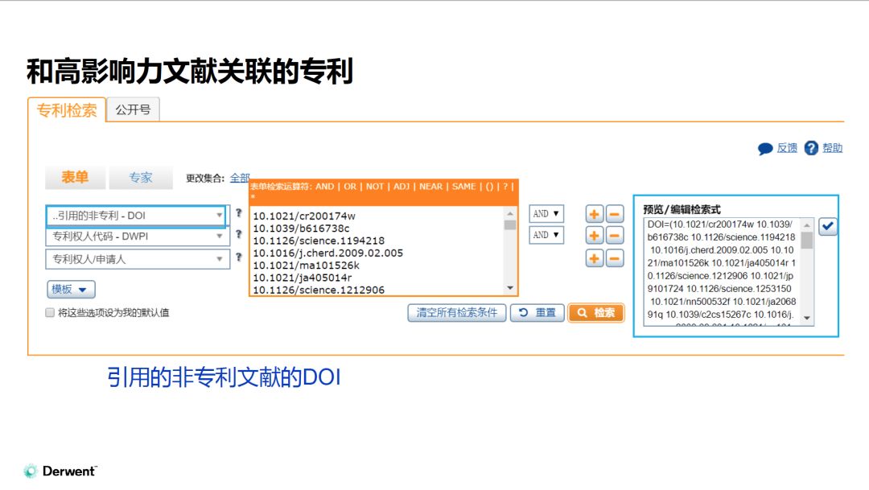Viewport: 869px width, 490px height.
Task: Click the DOI list scrollbar down arrow
Action: pyautogui.click(x=510, y=288)
